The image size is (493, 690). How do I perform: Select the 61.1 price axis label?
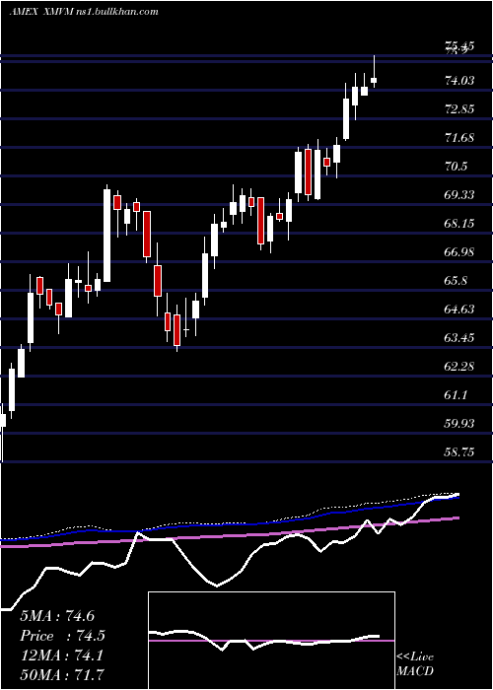coord(457,395)
